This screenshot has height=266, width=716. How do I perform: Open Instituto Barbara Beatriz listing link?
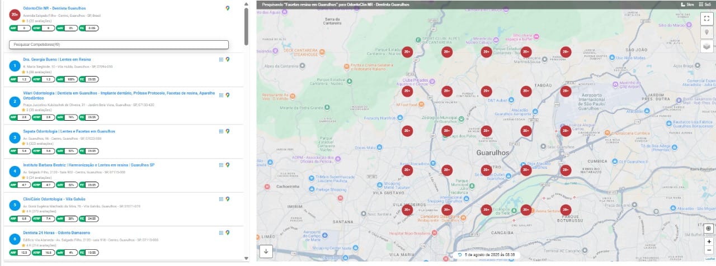click(x=88, y=165)
